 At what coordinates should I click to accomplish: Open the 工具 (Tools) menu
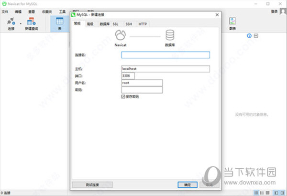[62, 12]
